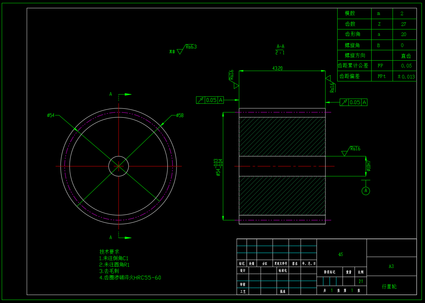Image resolution: width=425 pixels, height=303 pixels.
Task: Select the note "3.去毛刺"
Action: point(109,271)
